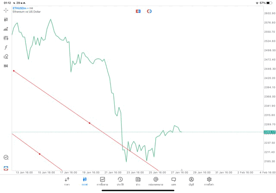276x193 pixels.
Task: Click the green current price label 2268.17
Action: coord(270,132)
